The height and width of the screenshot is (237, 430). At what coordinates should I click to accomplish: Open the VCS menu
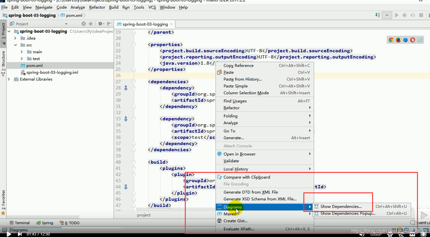point(152,7)
